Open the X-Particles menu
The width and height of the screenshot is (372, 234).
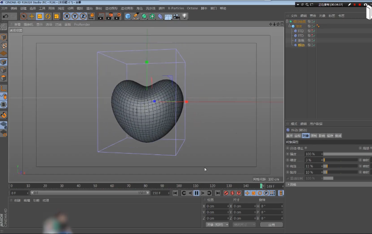click(176, 8)
